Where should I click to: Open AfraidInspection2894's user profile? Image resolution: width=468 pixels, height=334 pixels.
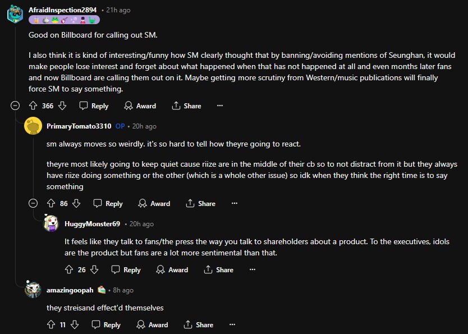tap(62, 10)
